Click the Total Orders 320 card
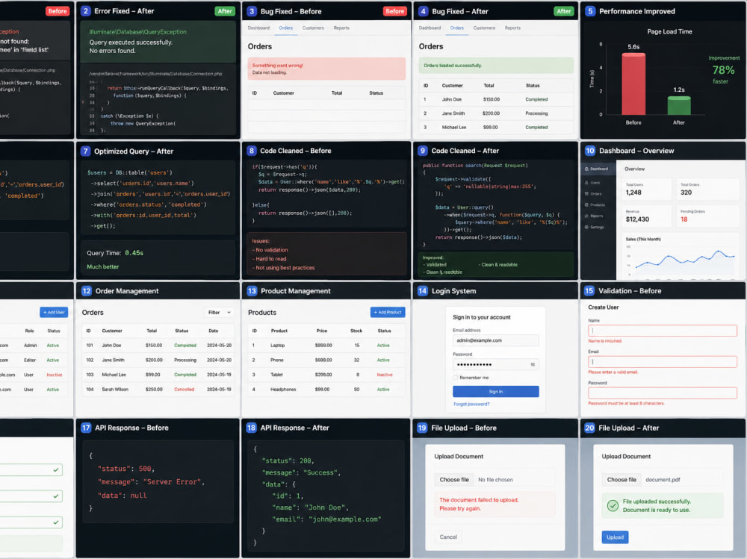 [707, 190]
